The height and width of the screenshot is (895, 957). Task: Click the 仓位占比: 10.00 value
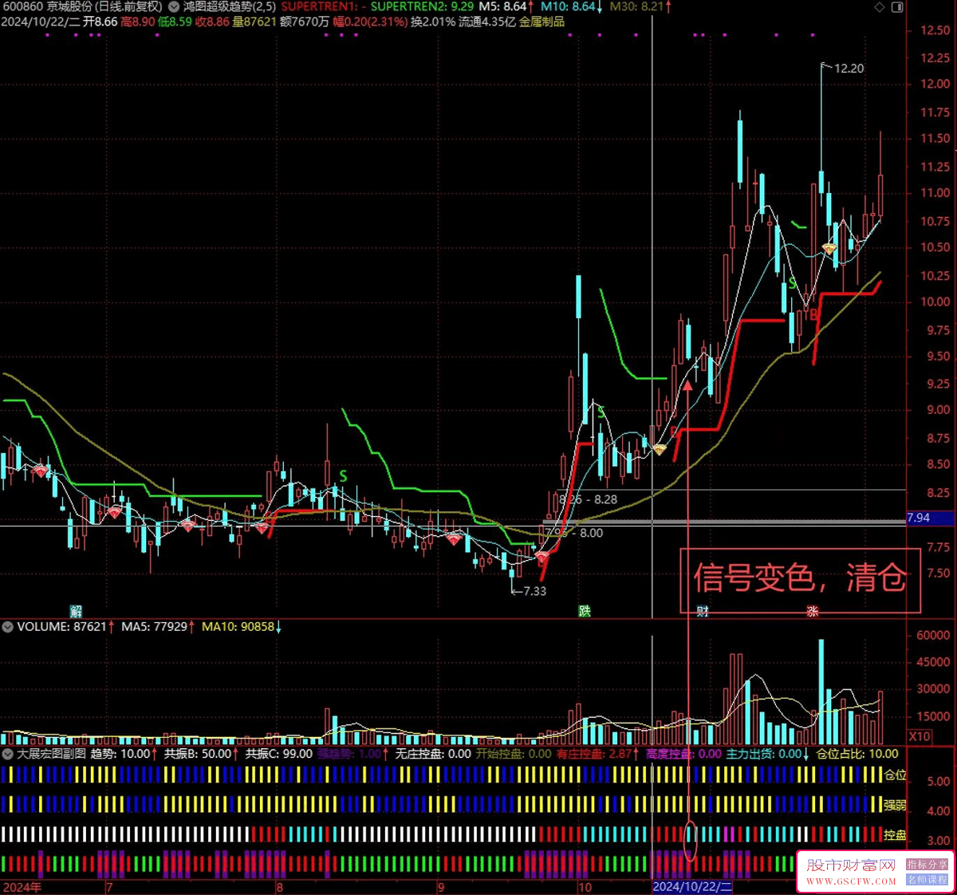click(857, 753)
